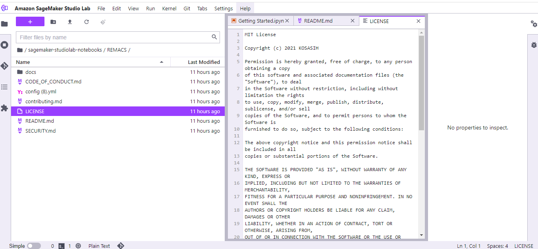Select the CODE_OF_CONDUCT.md file
Image resolution: width=538 pixels, height=249 pixels.
point(118,81)
